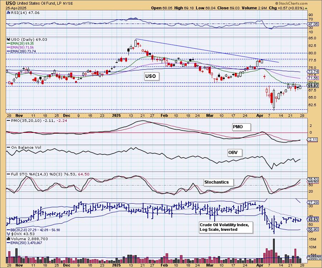Viewport: 322px width, 268px height.
Task: Click the -2.11 PMO axis tag
Action: (x=313, y=140)
